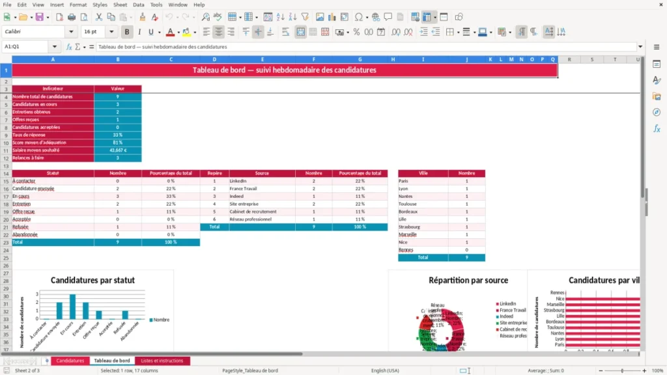This screenshot has height=375, width=667.
Task: Add a decimal place
Action: pos(395,32)
